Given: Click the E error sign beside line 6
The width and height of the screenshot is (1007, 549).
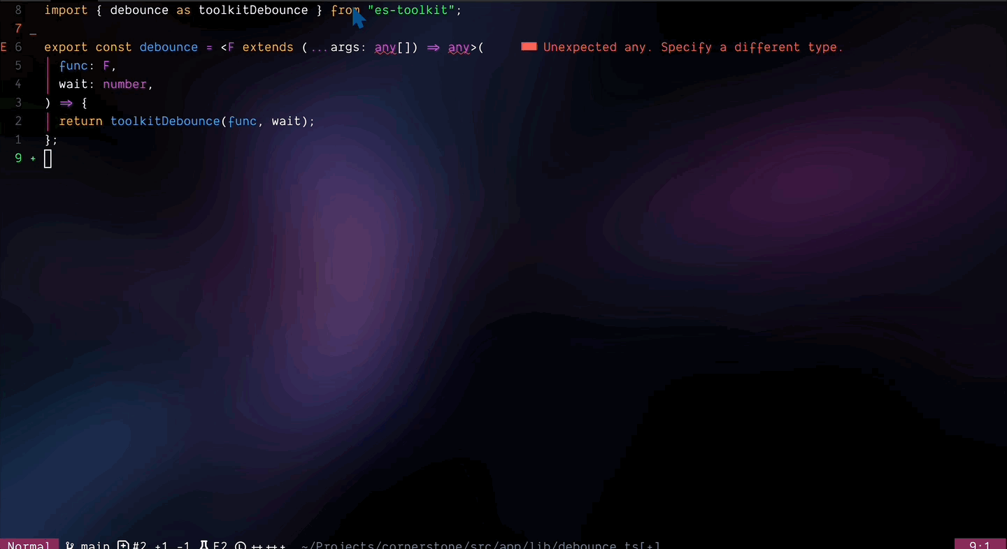Looking at the screenshot, I should tap(3, 47).
